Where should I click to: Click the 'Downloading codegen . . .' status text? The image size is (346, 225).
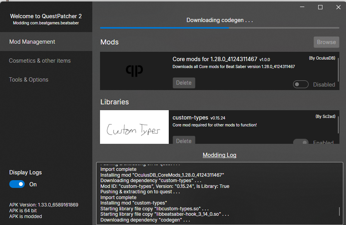[x=220, y=20]
